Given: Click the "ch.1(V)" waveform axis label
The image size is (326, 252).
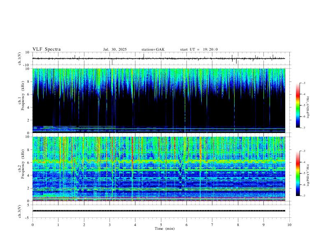Looking at the screenshot, I should 20,58.
